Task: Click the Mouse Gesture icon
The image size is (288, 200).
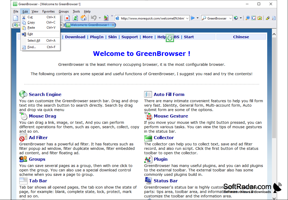Action: [148, 116]
